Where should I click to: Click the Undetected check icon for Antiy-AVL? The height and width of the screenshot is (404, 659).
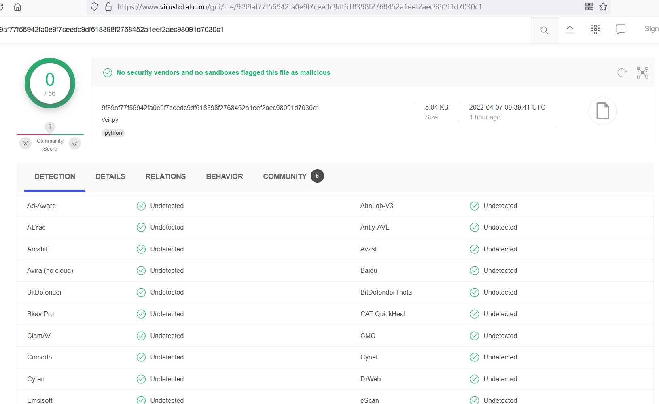pyautogui.click(x=475, y=227)
